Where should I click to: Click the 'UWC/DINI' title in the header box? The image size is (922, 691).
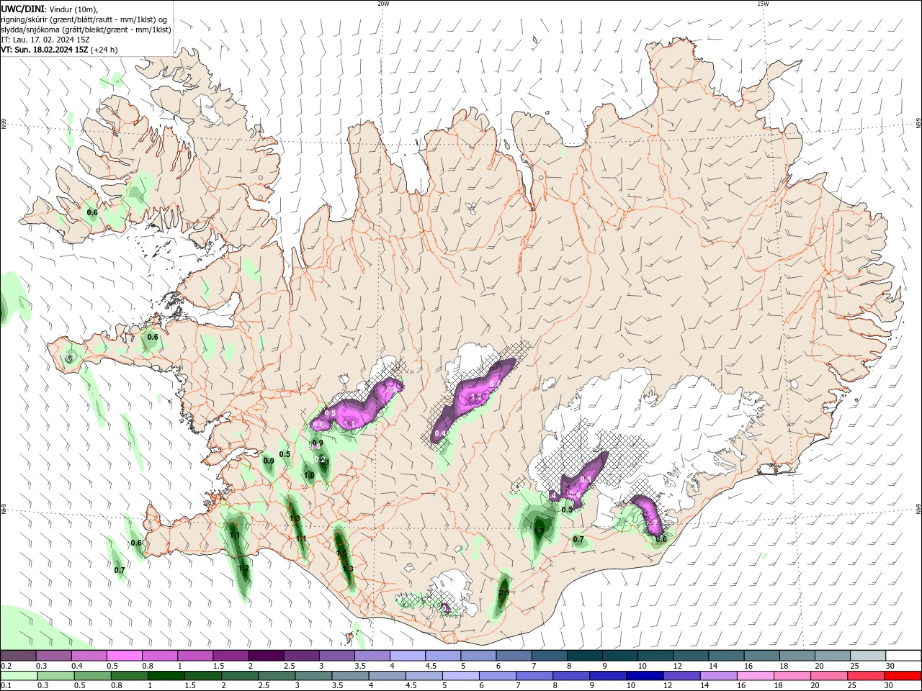(x=22, y=9)
